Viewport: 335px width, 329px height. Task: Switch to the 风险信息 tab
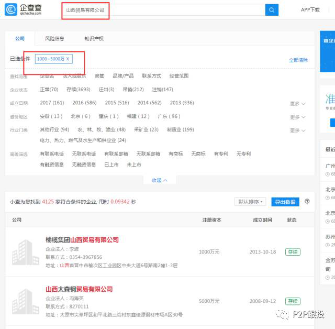tap(54, 39)
